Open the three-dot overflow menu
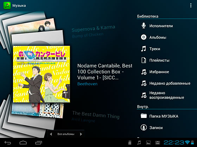Viewport: 197px width, 147px height. pos(191,6)
